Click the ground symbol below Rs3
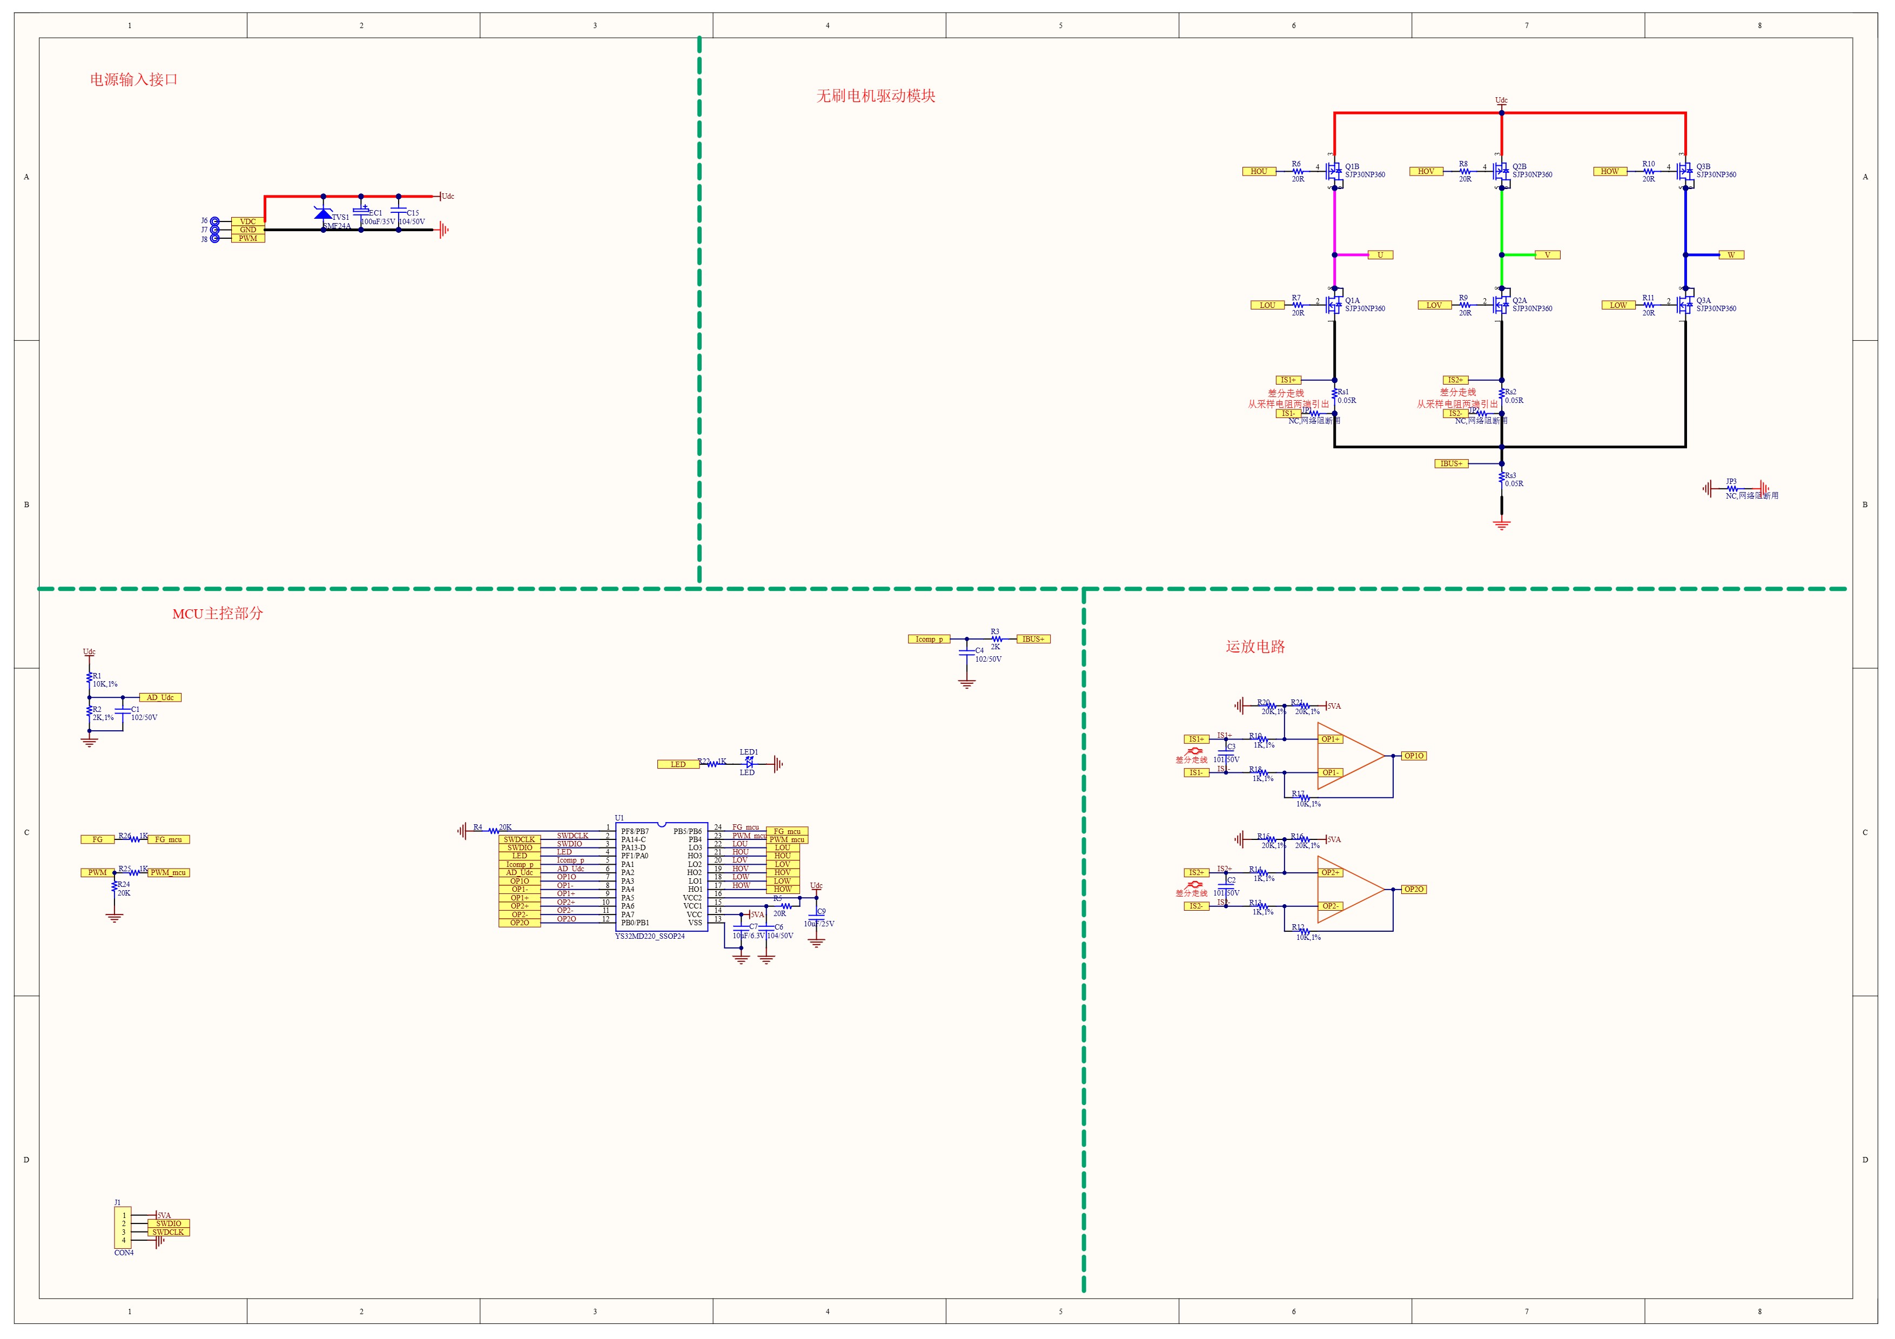This screenshot has height=1339, width=1895. (1501, 524)
